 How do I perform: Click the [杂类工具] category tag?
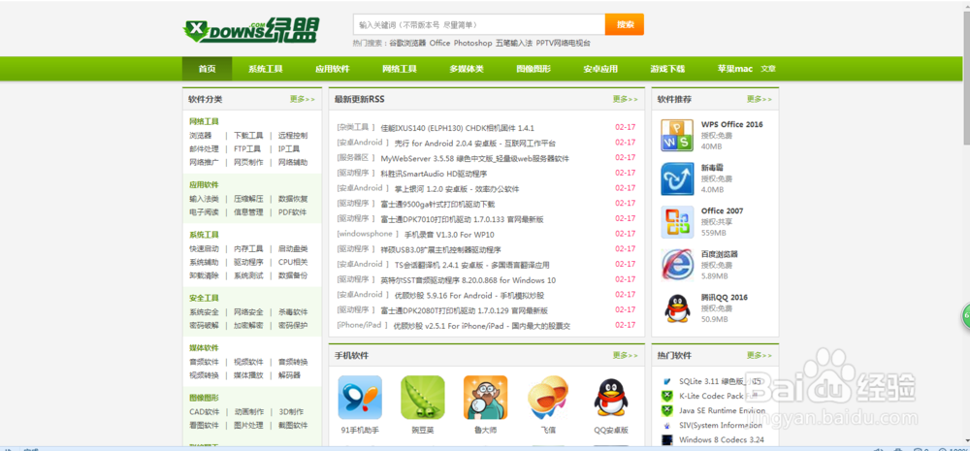tap(356, 127)
